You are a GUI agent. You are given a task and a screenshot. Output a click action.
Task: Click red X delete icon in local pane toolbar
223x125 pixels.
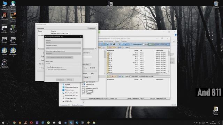tap(112, 76)
